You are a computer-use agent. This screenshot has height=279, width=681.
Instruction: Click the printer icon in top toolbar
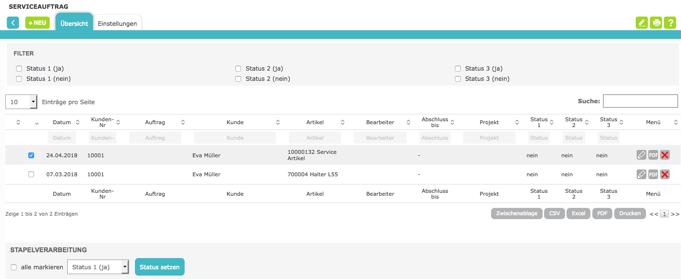pos(656,23)
